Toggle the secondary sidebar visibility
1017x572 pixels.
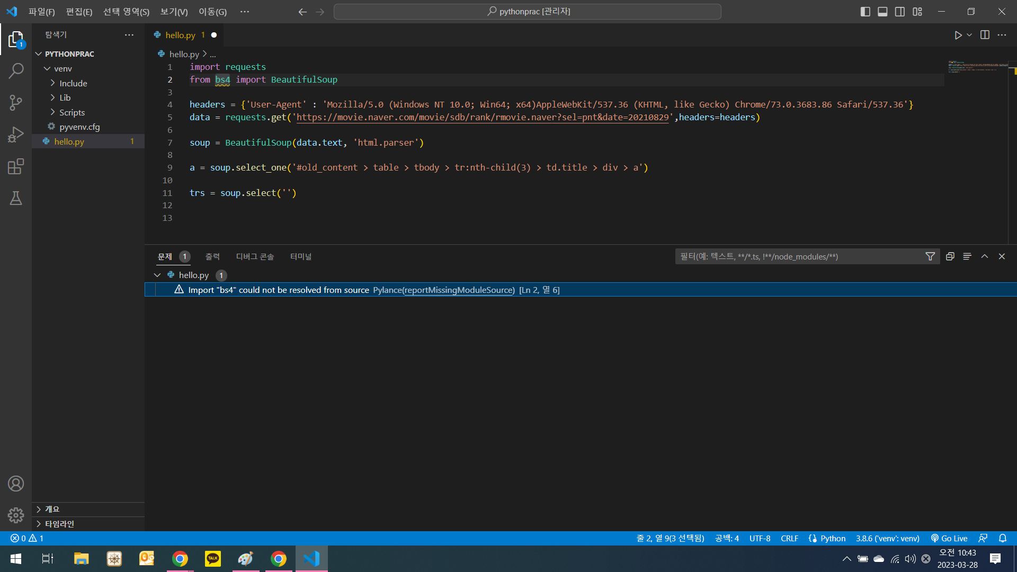[x=900, y=12]
